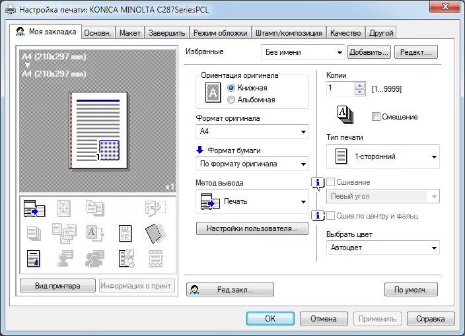Increase copies with the up spinner arrow
Screen dimensions: 465x336
360,86
